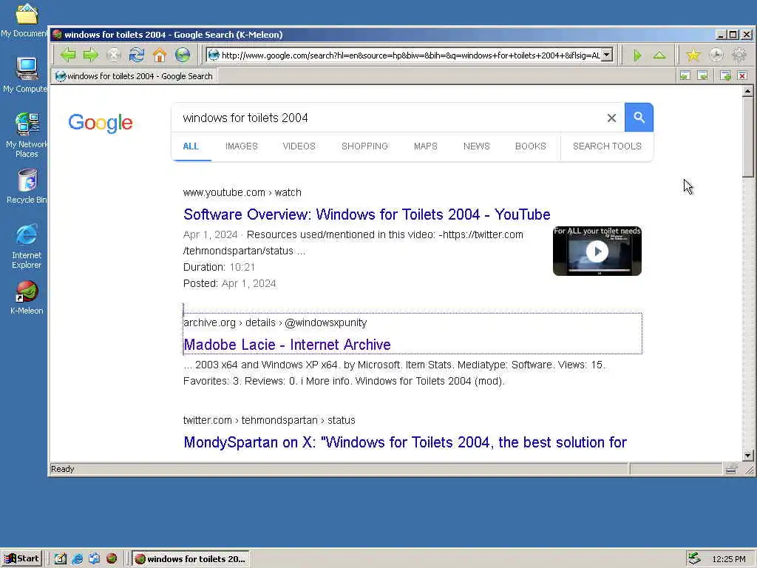The height and width of the screenshot is (568, 757).
Task: Switch to previous tab icon in tab bar
Action: pos(685,75)
